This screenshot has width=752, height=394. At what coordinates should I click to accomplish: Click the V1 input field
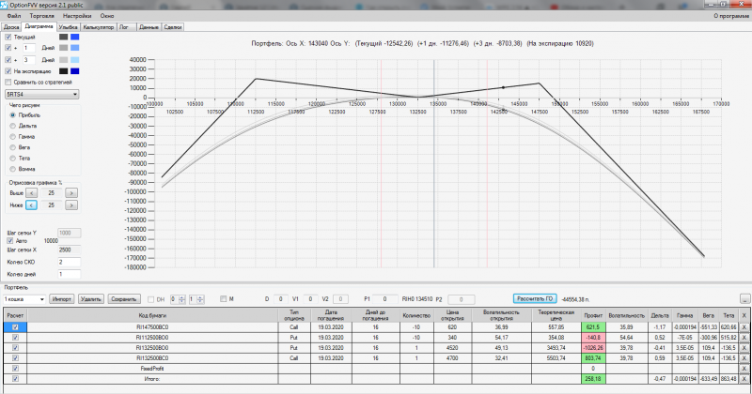310,298
